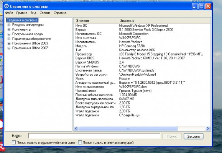
Task: Enable Поиск только в выделенной категории checkbox
Action: [14, 142]
